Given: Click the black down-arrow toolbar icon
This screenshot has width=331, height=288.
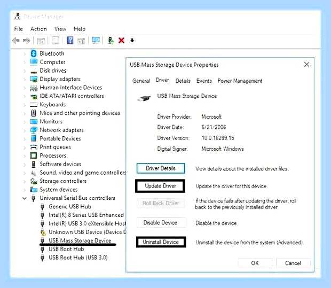Looking at the screenshot, I should 132,40.
